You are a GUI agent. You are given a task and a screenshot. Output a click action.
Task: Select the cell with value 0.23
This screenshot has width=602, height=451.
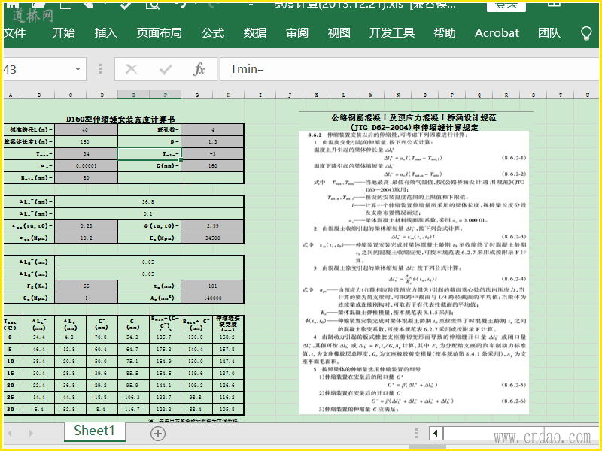(86, 226)
